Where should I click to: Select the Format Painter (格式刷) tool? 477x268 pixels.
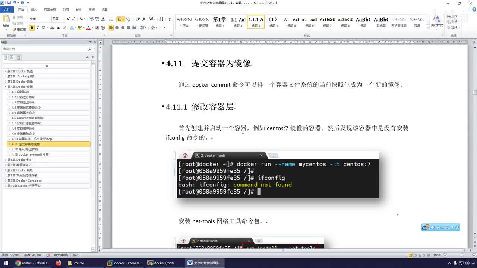(19, 29)
